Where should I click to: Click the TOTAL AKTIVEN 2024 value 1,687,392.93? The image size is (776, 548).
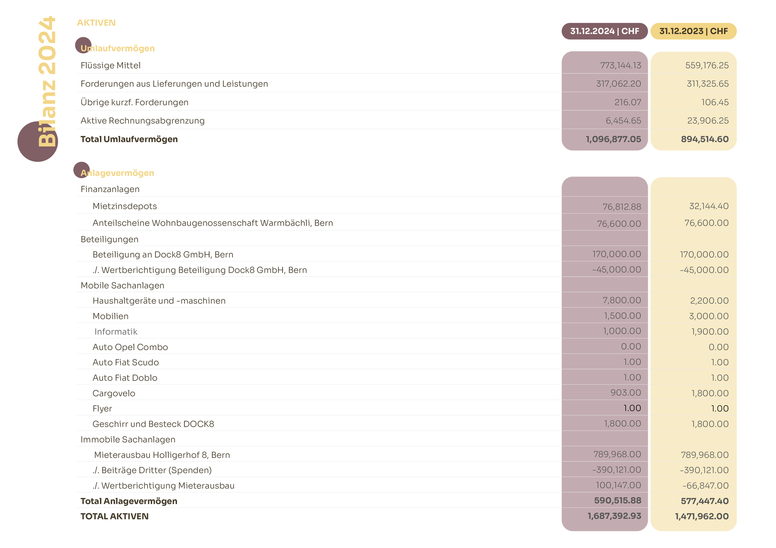click(614, 516)
